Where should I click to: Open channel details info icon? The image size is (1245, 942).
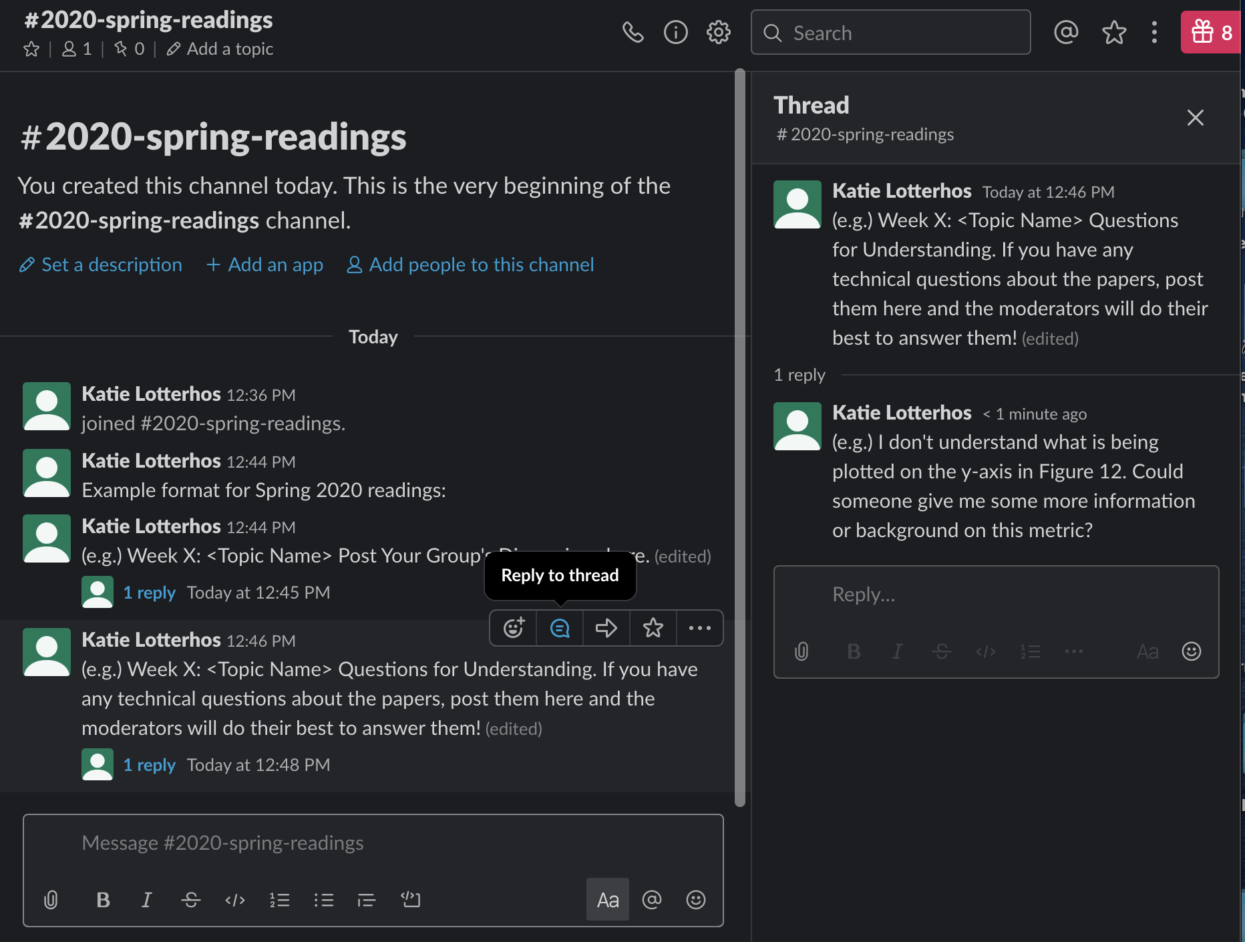point(675,32)
